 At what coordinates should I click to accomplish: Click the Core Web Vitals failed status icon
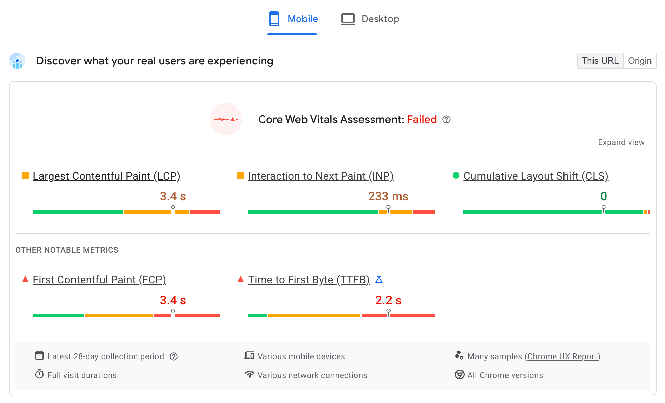click(x=227, y=119)
